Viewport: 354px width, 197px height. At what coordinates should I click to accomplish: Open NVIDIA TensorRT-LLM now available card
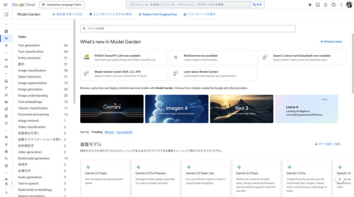tap(124, 57)
